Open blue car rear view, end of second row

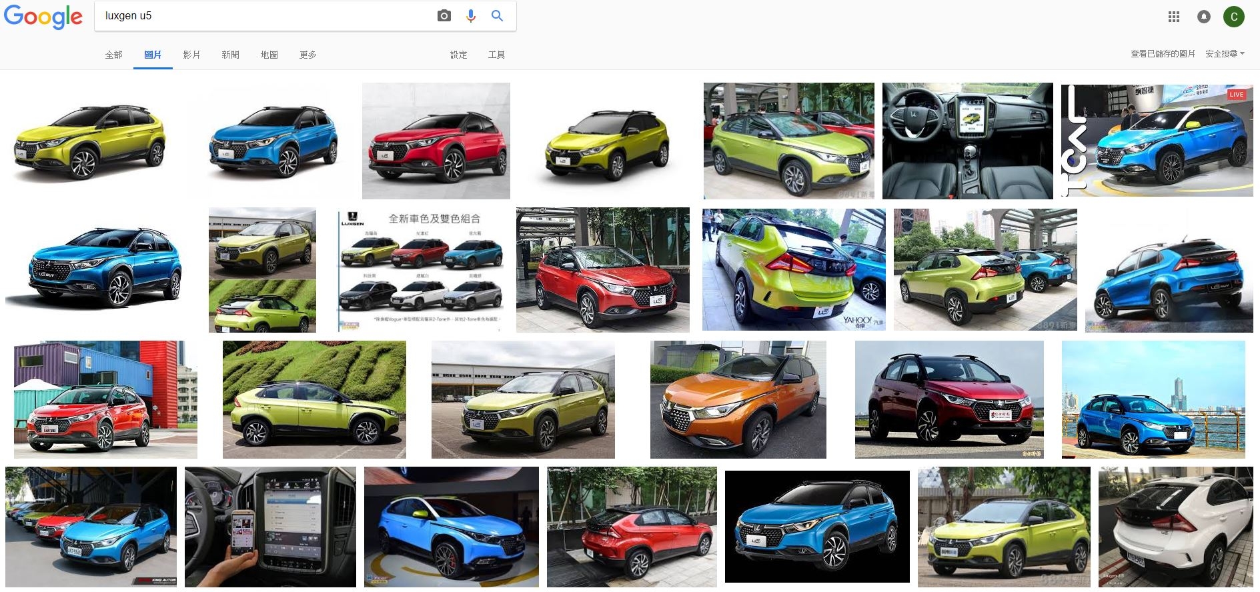click(1169, 270)
